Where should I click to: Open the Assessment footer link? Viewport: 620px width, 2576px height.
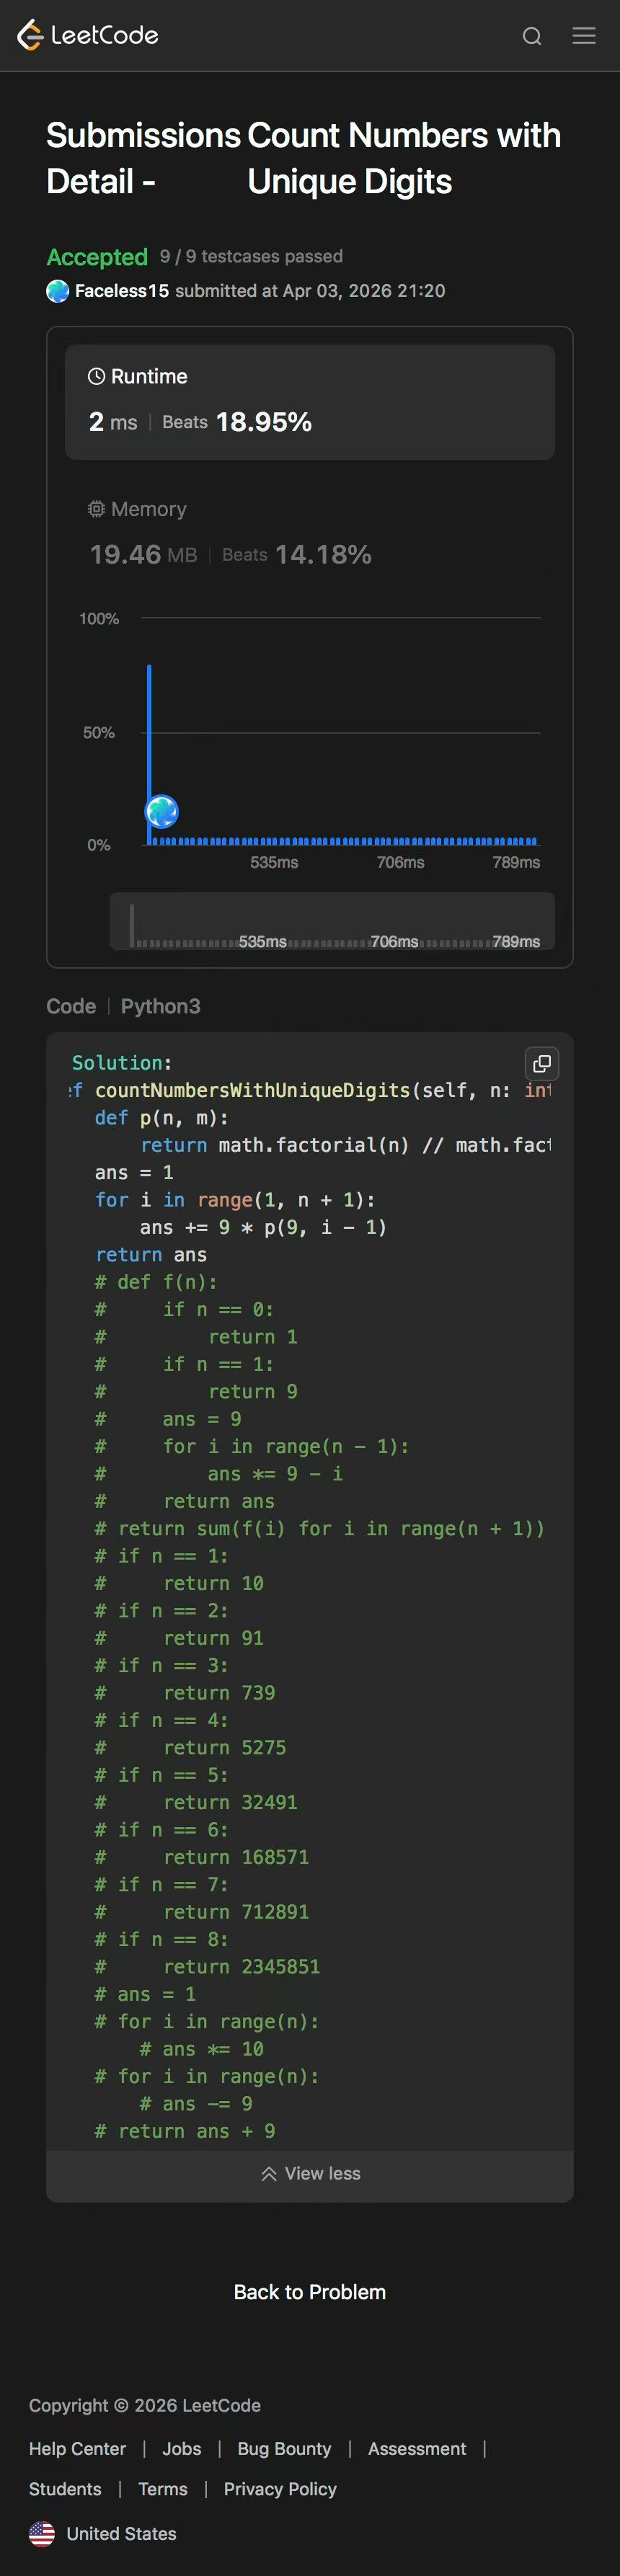pyautogui.click(x=417, y=2448)
